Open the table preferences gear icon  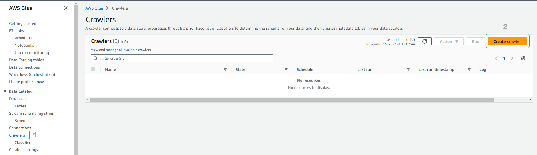point(523,58)
